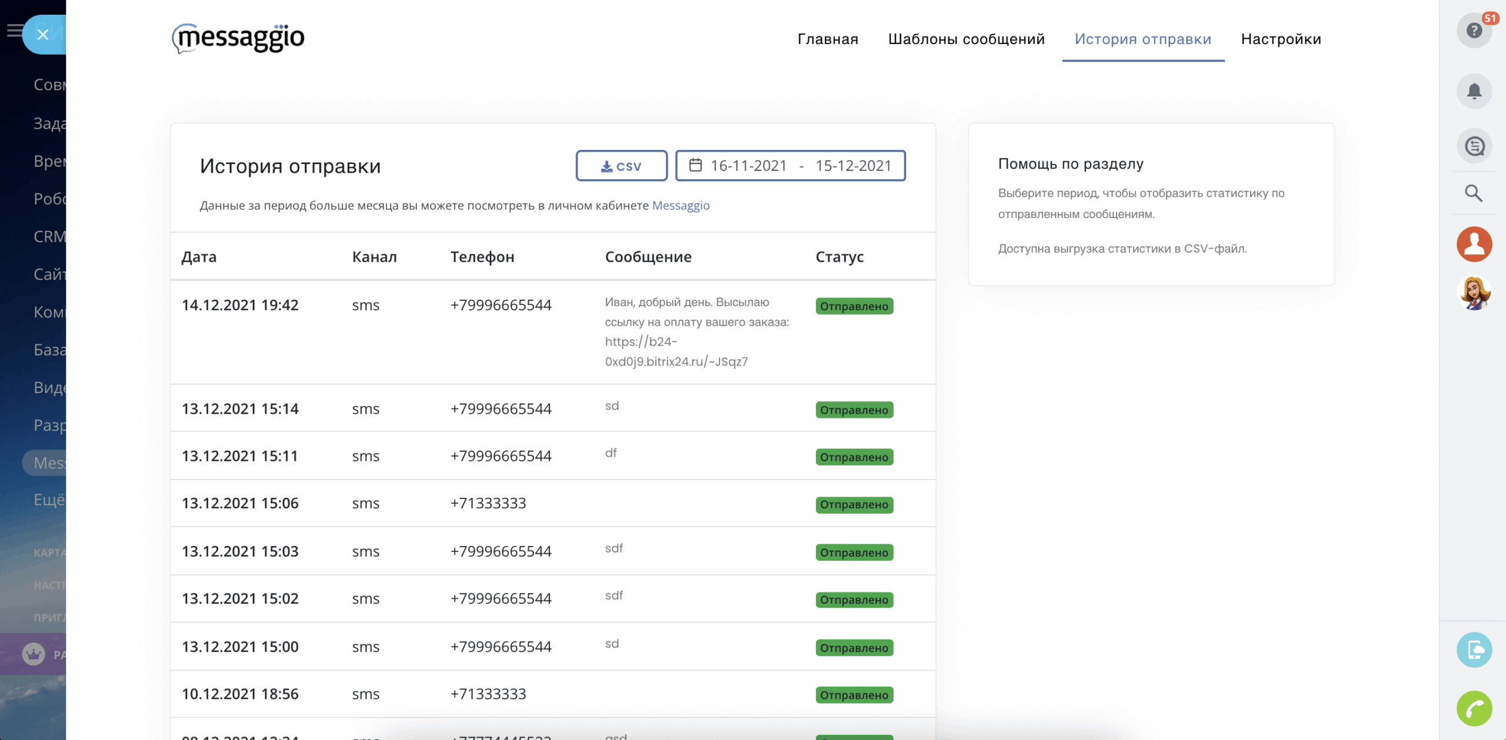Click the hamburger menu icon
The width and height of the screenshot is (1506, 740).
tap(13, 31)
